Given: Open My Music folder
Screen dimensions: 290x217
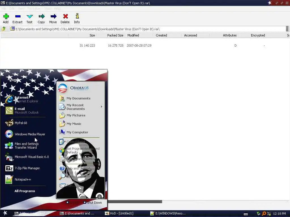Looking at the screenshot, I should 80,124.
